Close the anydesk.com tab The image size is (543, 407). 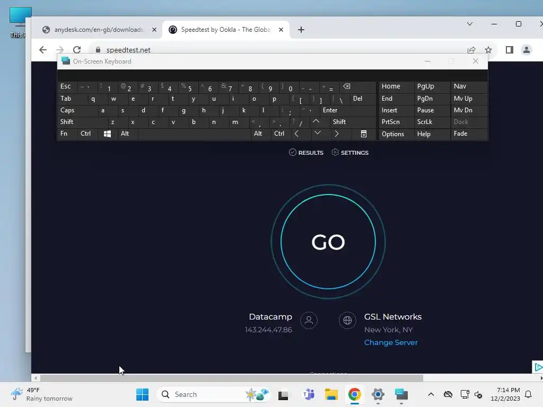pyautogui.click(x=154, y=30)
